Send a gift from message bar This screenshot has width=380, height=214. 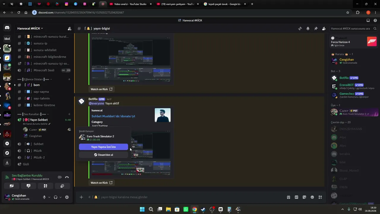288,197
